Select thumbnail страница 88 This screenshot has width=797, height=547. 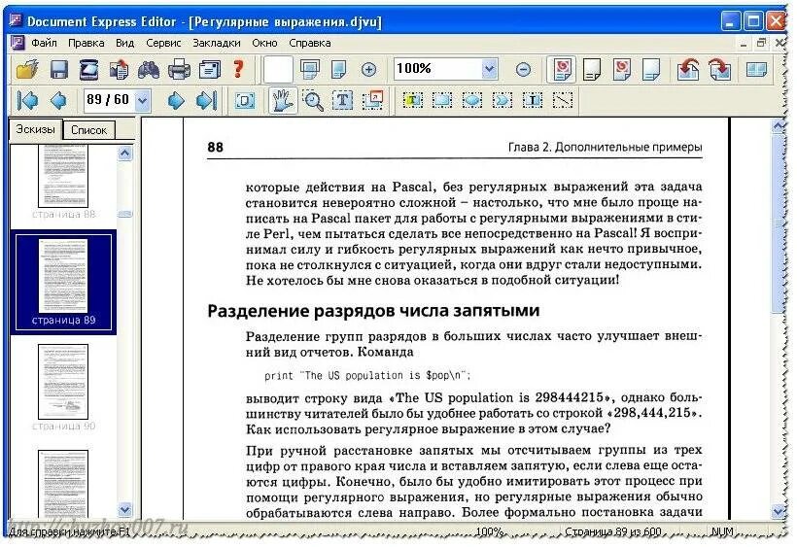point(63,182)
